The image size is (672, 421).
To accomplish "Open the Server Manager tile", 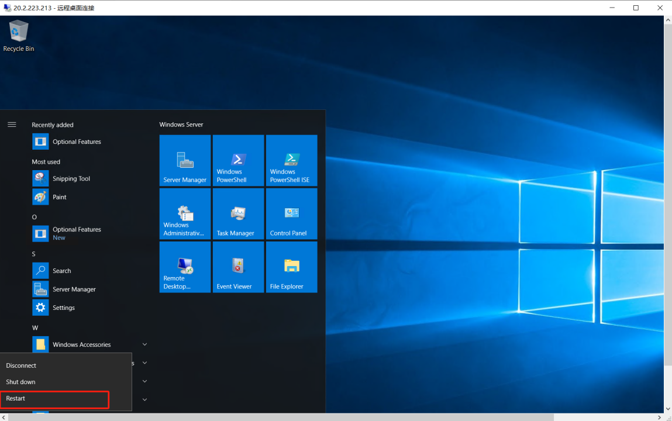I will 185,160.
